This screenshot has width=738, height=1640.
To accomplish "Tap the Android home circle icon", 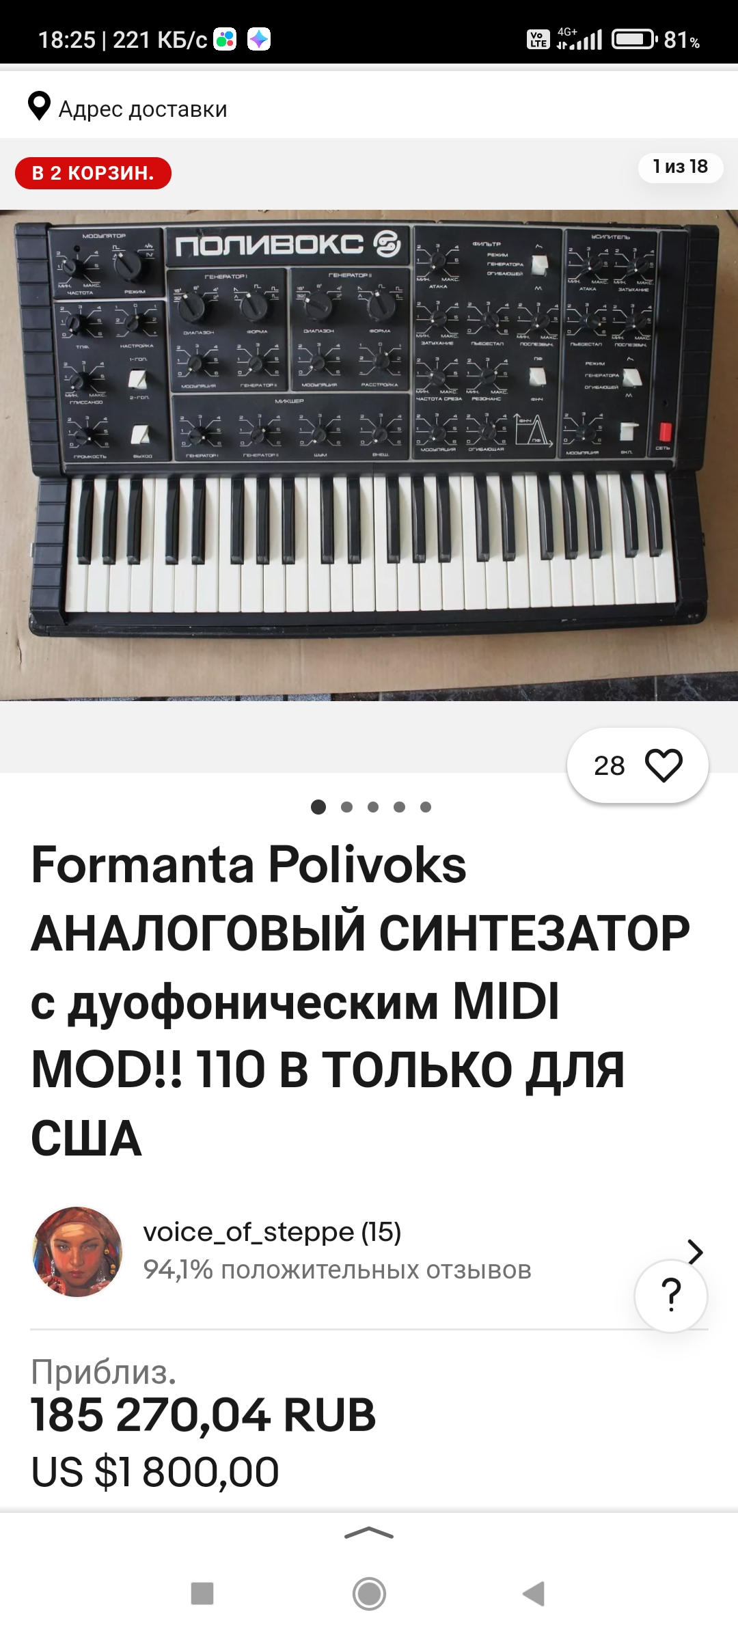I will [369, 1594].
